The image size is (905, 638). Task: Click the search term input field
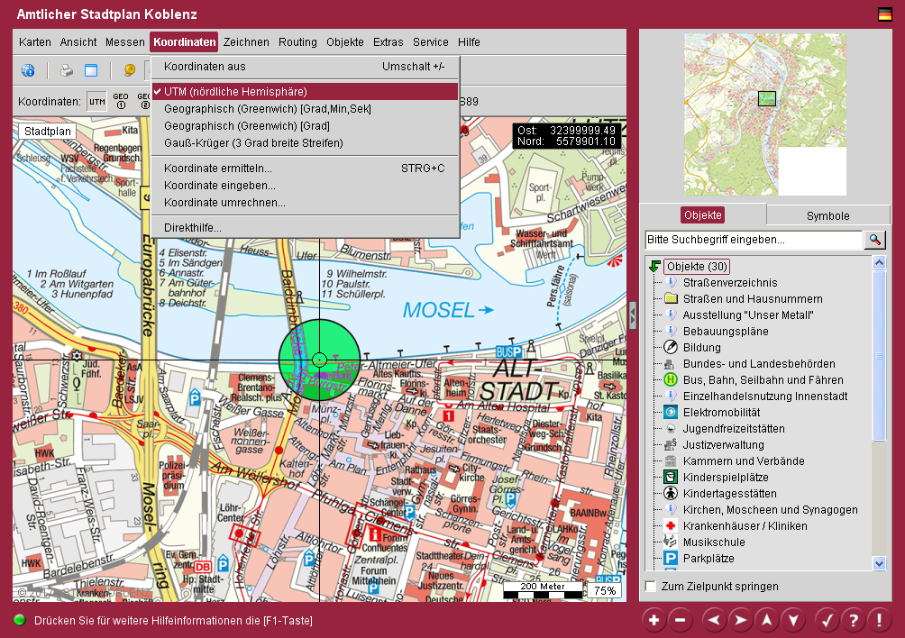(754, 240)
